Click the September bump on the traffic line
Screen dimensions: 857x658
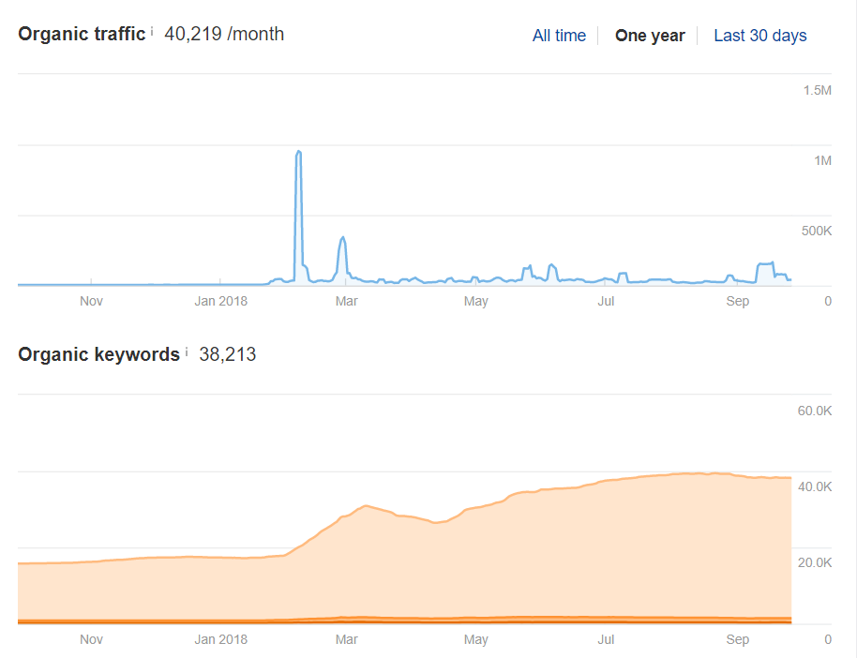tap(765, 264)
